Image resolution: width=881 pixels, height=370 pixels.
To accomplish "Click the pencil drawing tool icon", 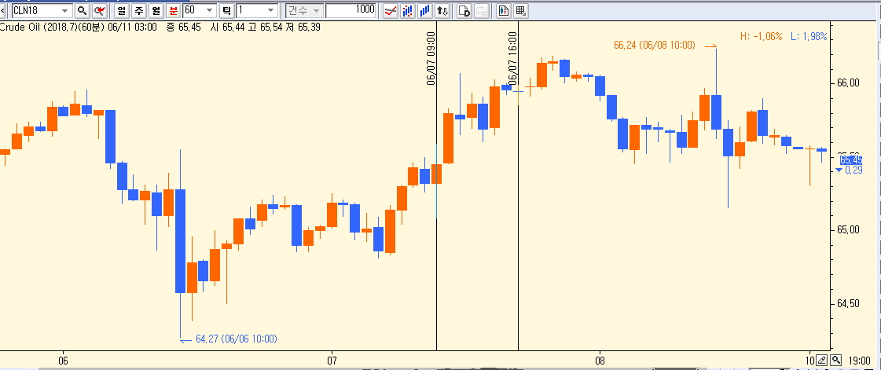I will tap(821, 360).
